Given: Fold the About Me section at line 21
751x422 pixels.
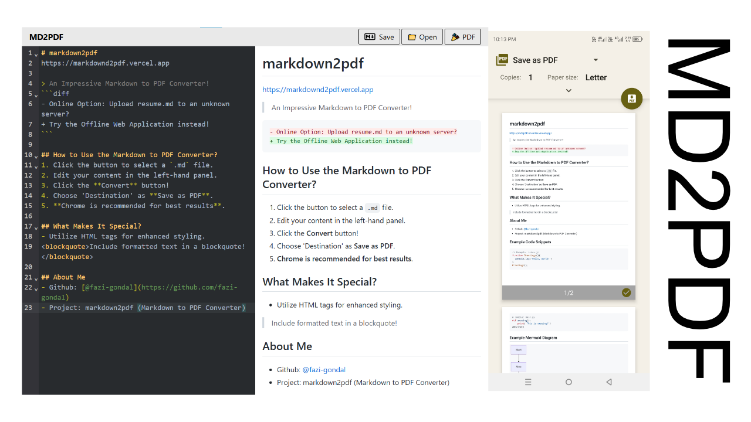Looking at the screenshot, I should click(x=36, y=278).
